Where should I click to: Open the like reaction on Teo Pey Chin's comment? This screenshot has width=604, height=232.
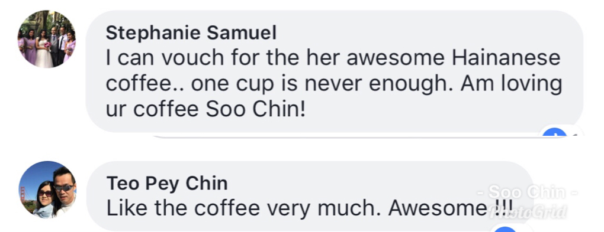click(505, 229)
